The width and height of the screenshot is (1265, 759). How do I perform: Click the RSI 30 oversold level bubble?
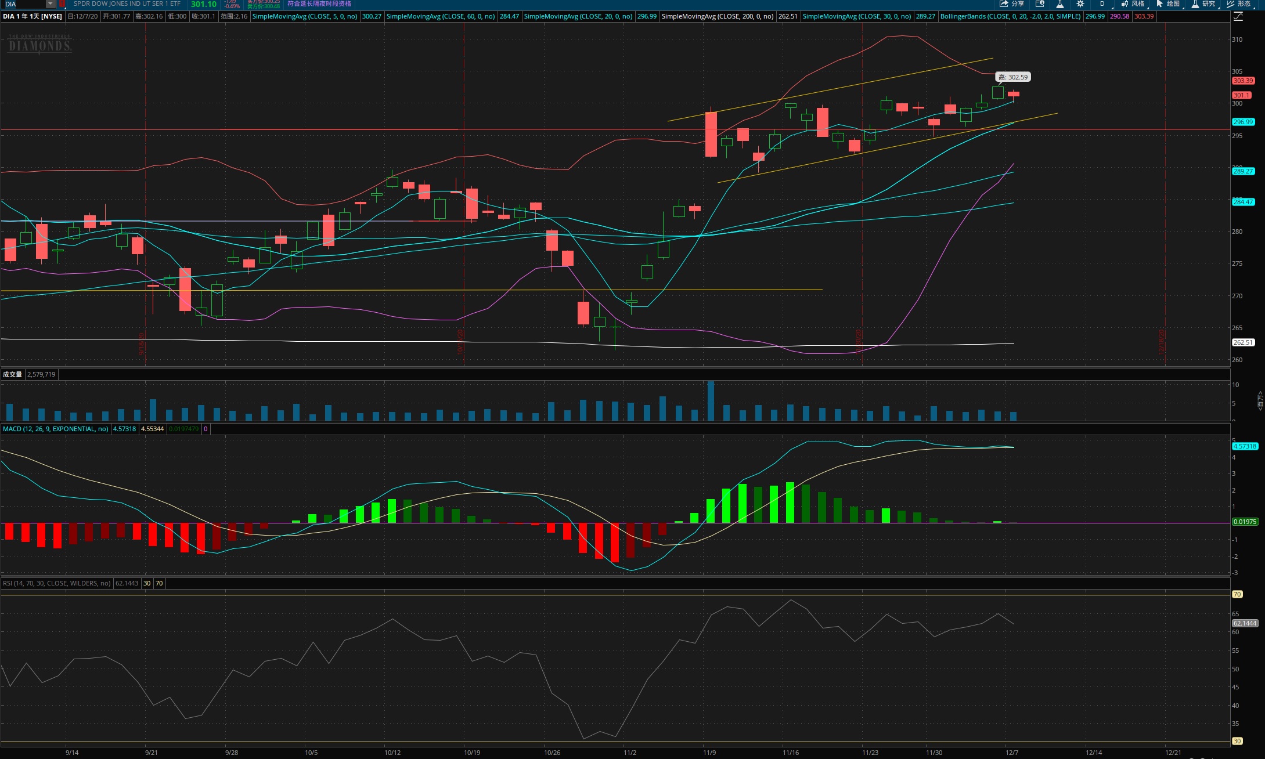pos(1237,741)
